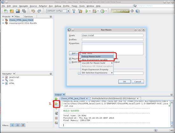Minimize the Navigator panel
The width and height of the screenshot is (175, 133).
[x=51, y=74]
